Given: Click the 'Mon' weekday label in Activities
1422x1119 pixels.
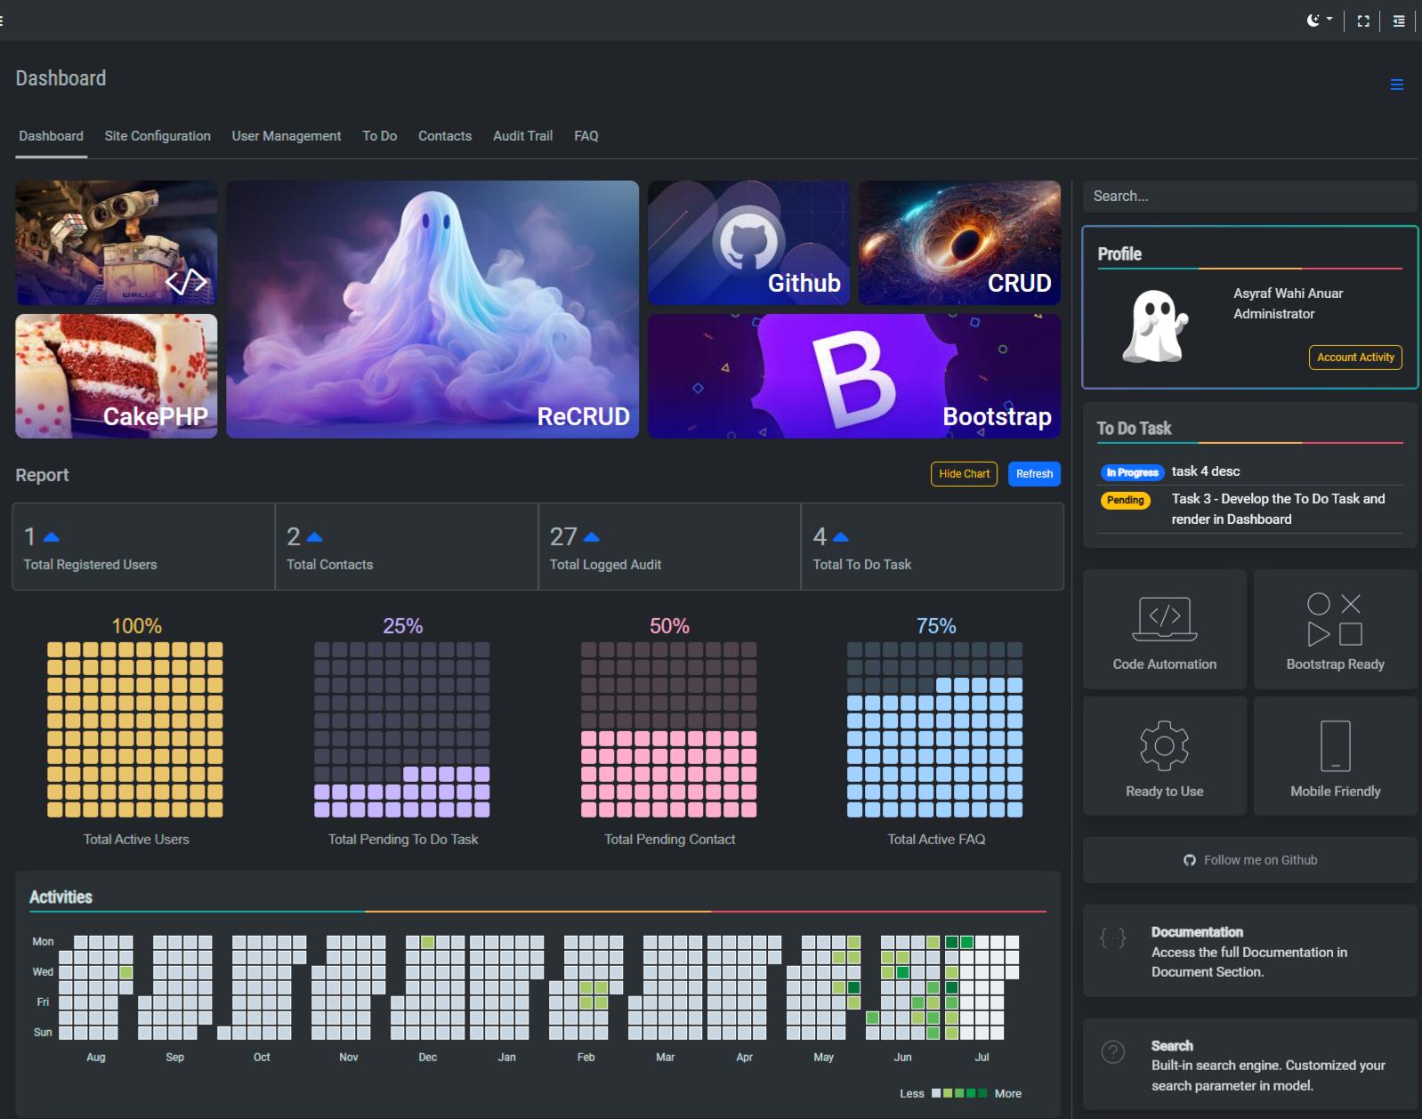Looking at the screenshot, I should (43, 942).
